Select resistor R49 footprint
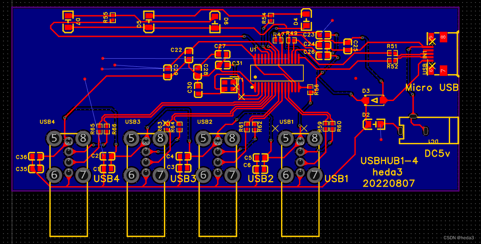 pos(291,40)
